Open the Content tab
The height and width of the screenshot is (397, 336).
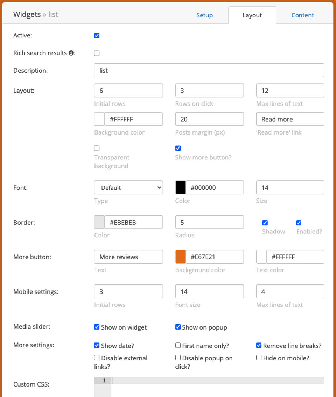[x=303, y=15]
